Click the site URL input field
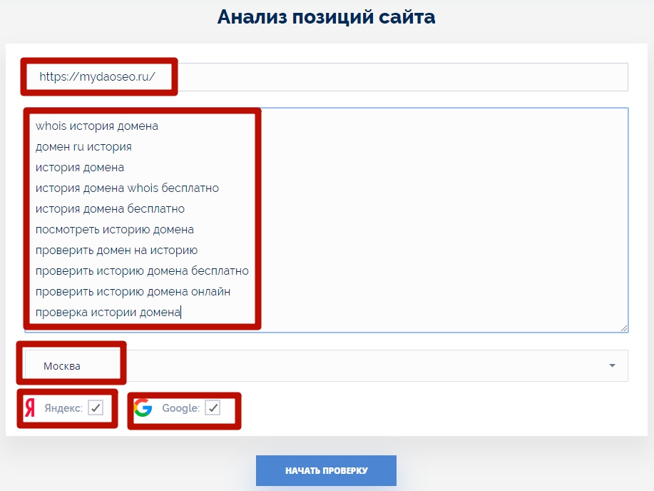 [326, 77]
